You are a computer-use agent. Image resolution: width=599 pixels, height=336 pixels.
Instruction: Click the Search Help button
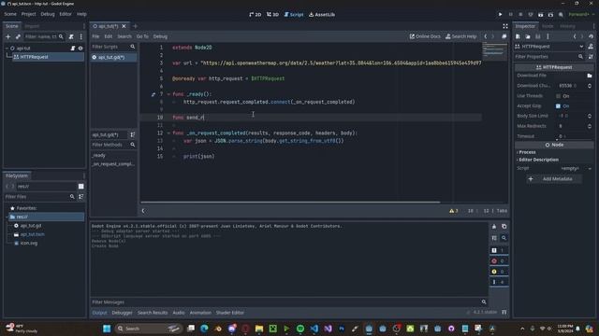coord(460,36)
